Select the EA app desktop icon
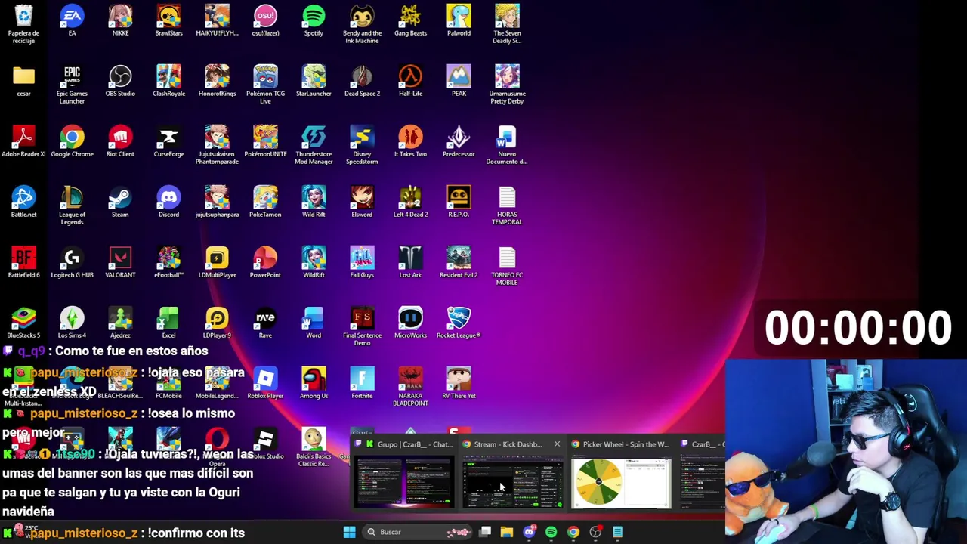Viewport: 967px width, 544px height. point(72,20)
